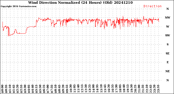
Task: Click the '01:10' time label
Action: (x=10, y=89)
